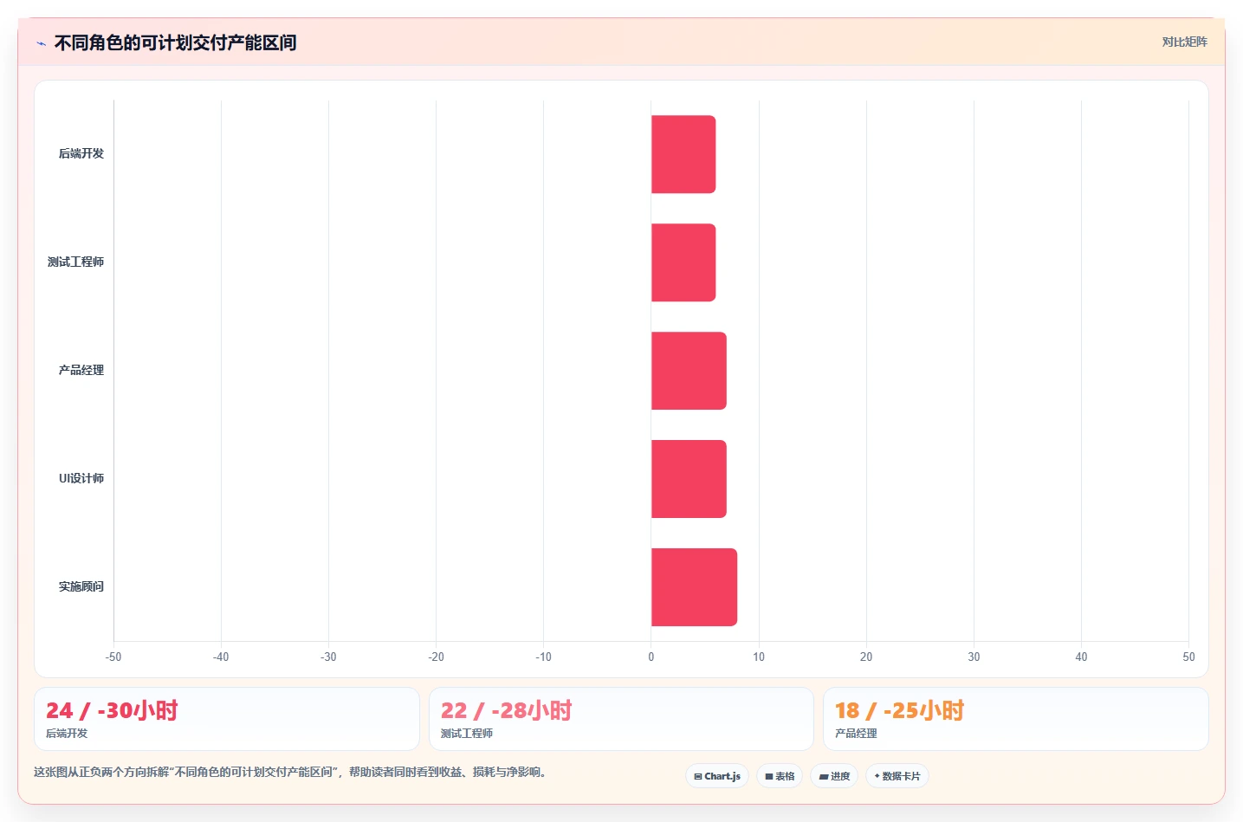This screenshot has width=1243, height=822.
Task: Click the 10 tick on x-axis
Action: (759, 657)
